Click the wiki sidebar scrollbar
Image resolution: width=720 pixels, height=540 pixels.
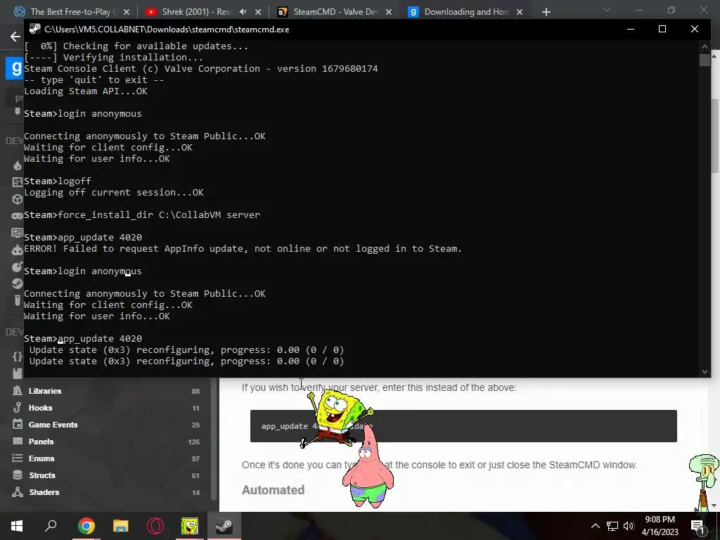coord(214,439)
